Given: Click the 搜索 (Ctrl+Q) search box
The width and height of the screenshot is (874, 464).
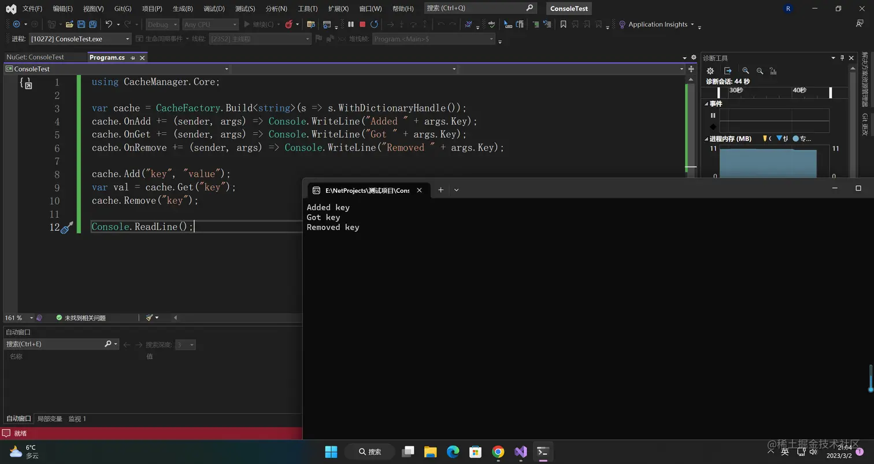Looking at the screenshot, I should click(x=480, y=8).
